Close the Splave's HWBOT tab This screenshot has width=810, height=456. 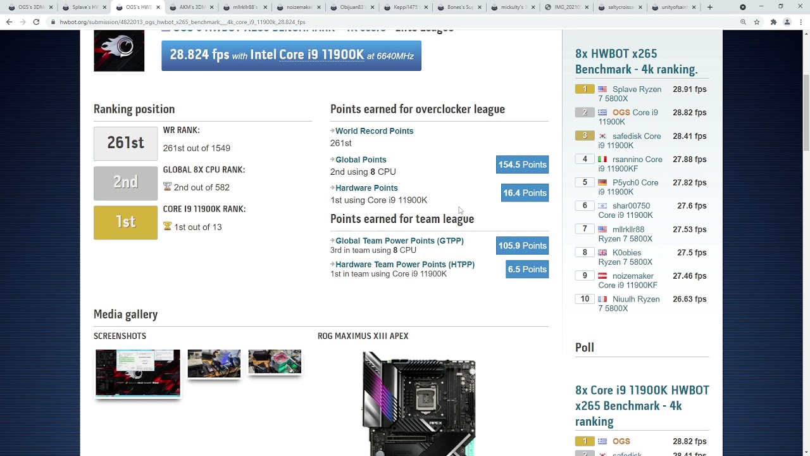(104, 7)
